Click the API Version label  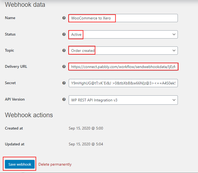click(x=15, y=99)
